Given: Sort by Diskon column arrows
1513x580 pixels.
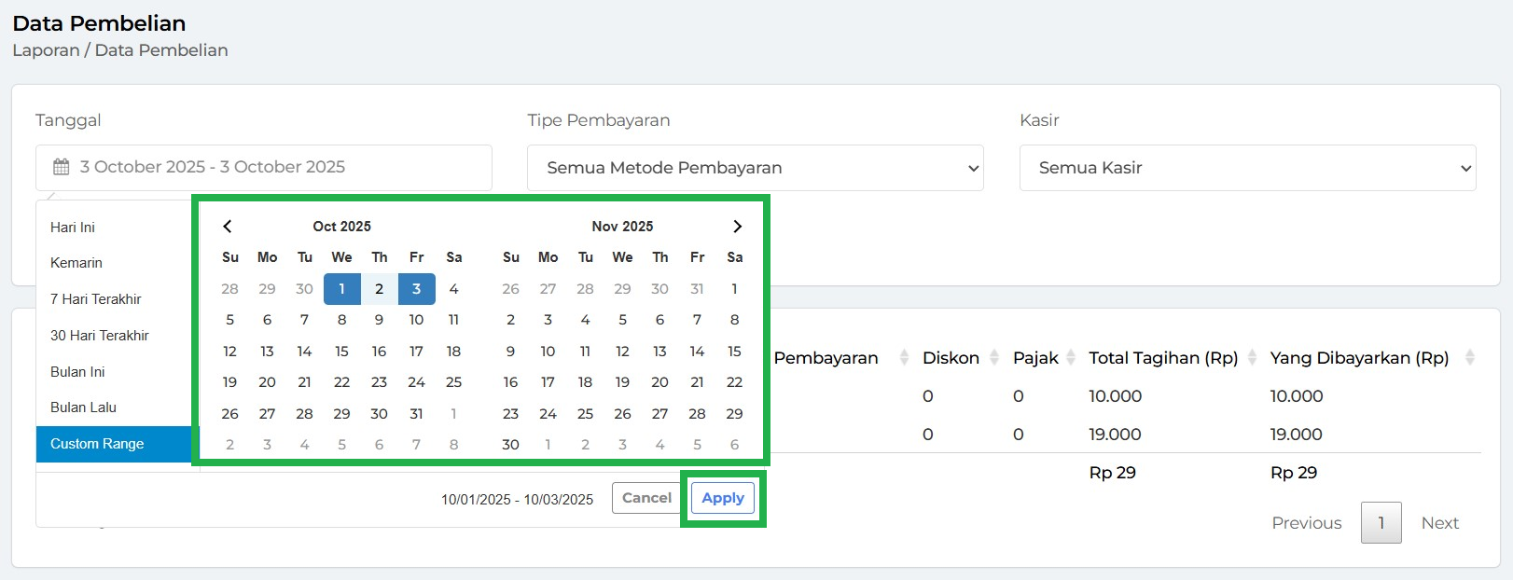Looking at the screenshot, I should pos(994,357).
